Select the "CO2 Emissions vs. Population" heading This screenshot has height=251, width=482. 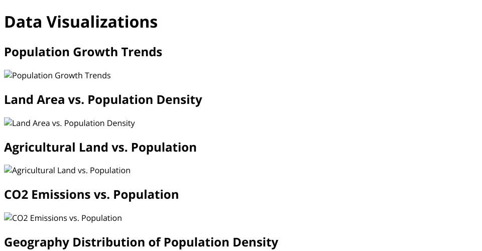[91, 195]
